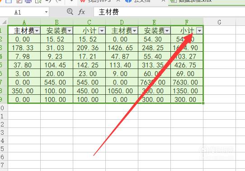
Task: Select the cell with value 1050.00
Action: click(122, 91)
